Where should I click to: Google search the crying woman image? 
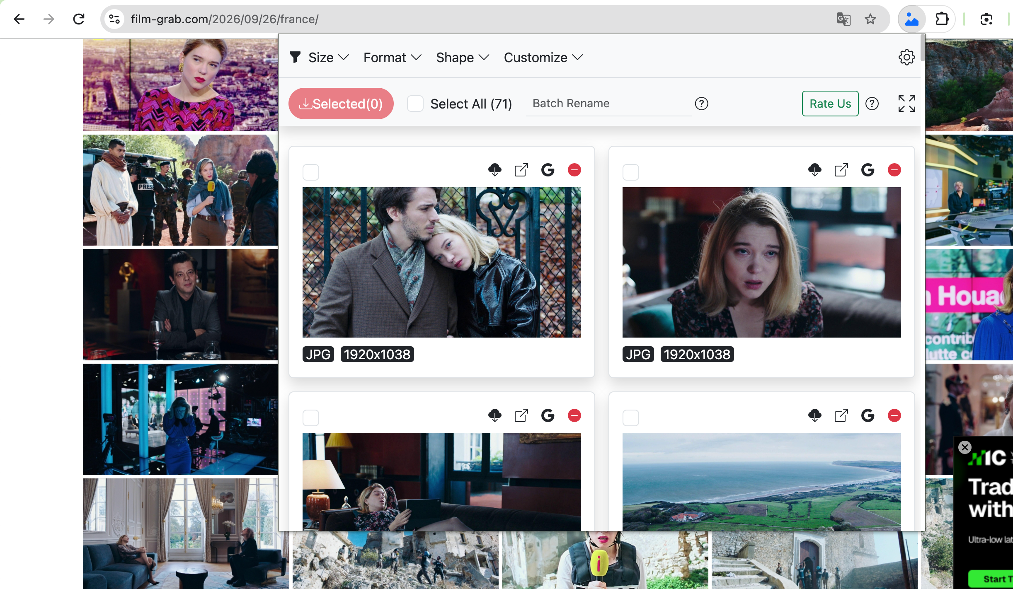point(868,170)
